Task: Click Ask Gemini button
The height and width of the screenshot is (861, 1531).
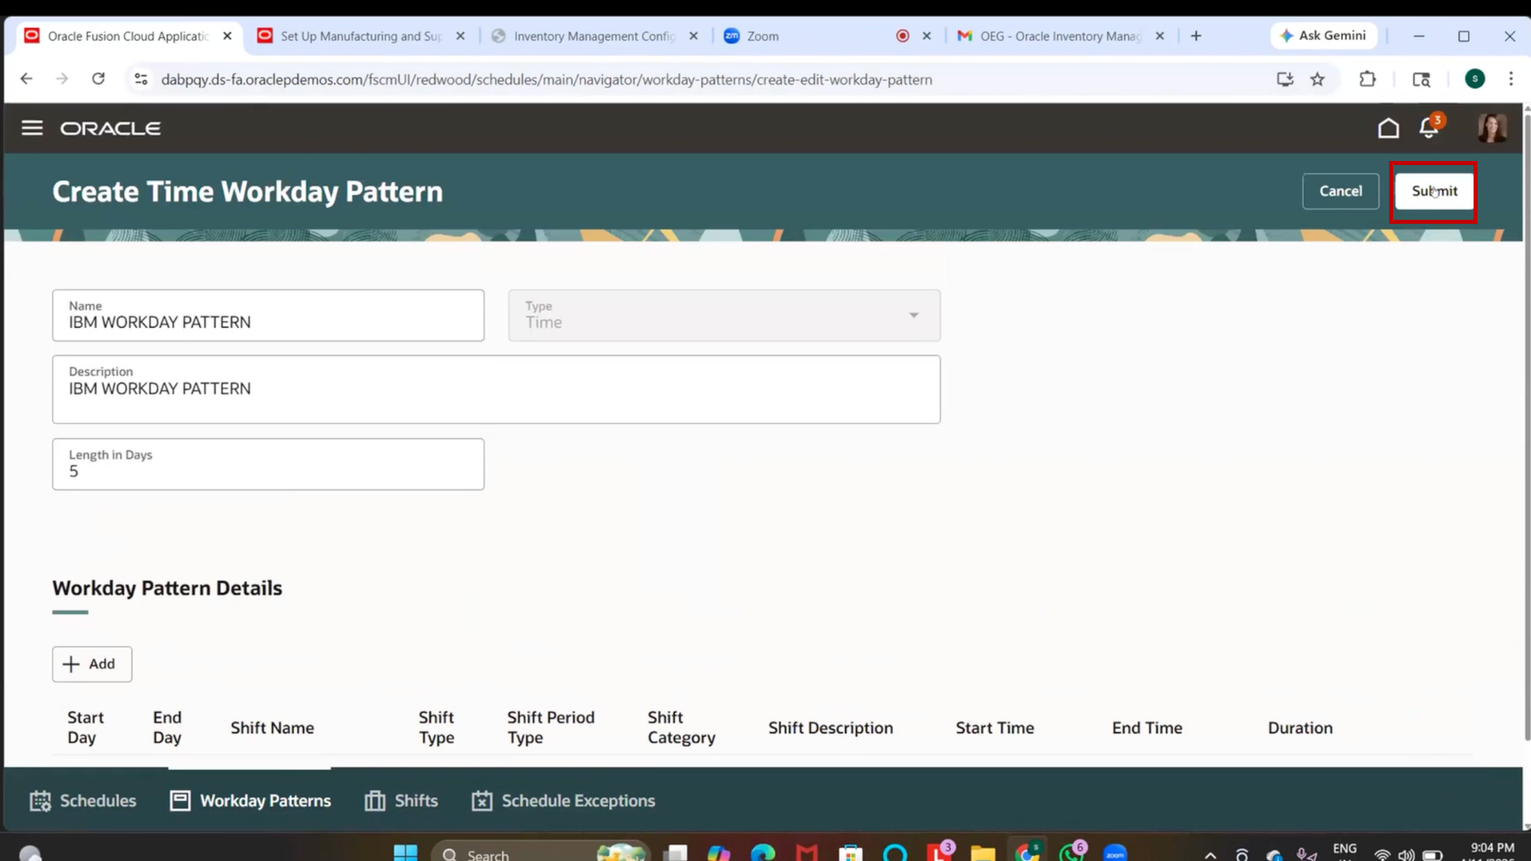Action: [1324, 36]
